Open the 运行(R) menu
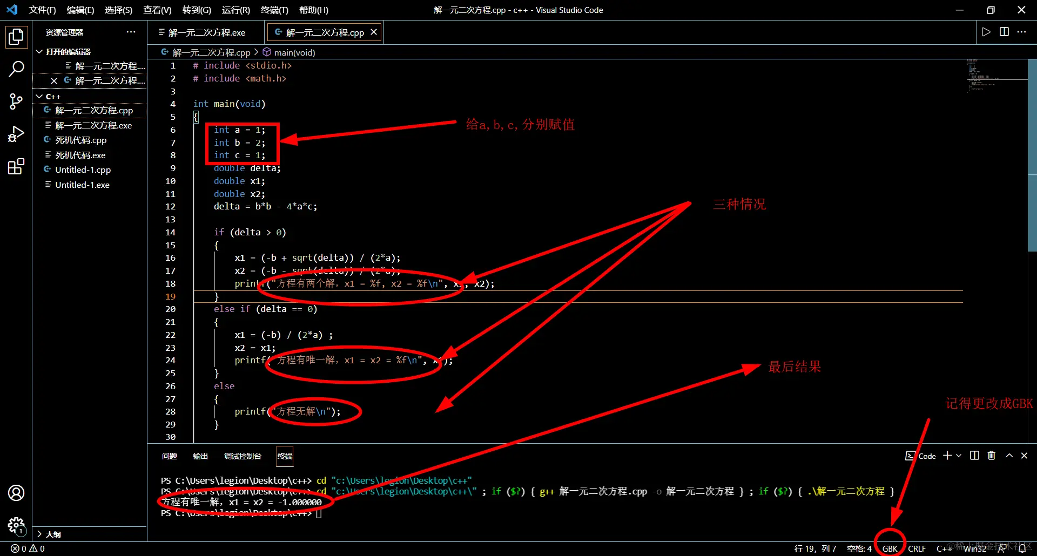The image size is (1037, 556). coord(236,10)
